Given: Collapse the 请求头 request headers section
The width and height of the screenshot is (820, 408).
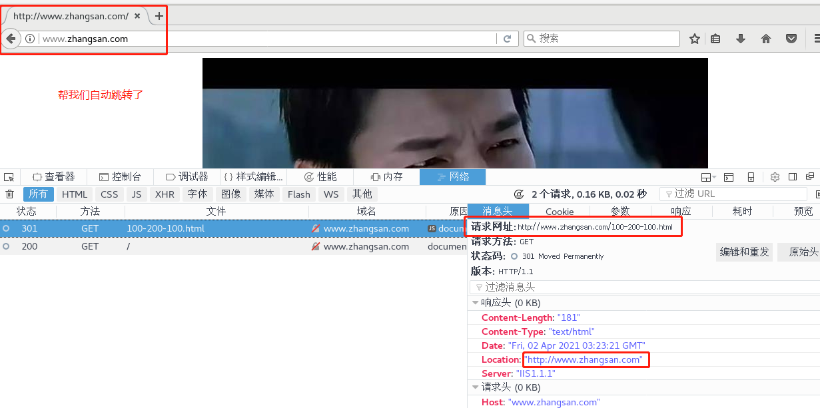Looking at the screenshot, I should [x=476, y=387].
